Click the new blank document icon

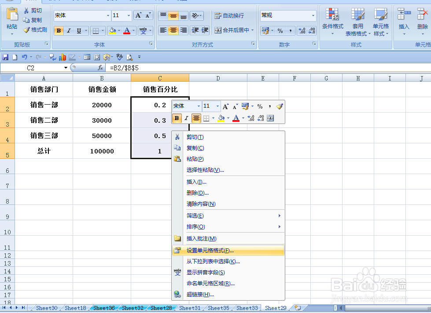pyautogui.click(x=15, y=57)
